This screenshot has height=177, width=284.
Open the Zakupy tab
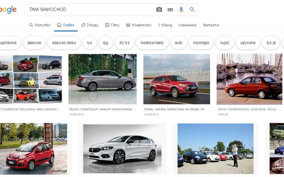(90, 25)
